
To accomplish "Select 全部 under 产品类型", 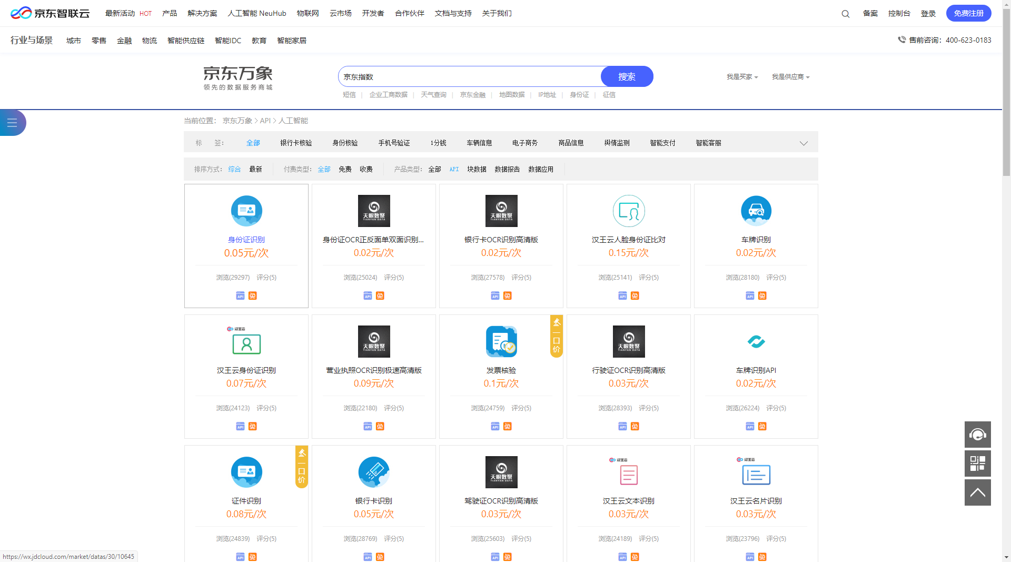I will click(434, 169).
